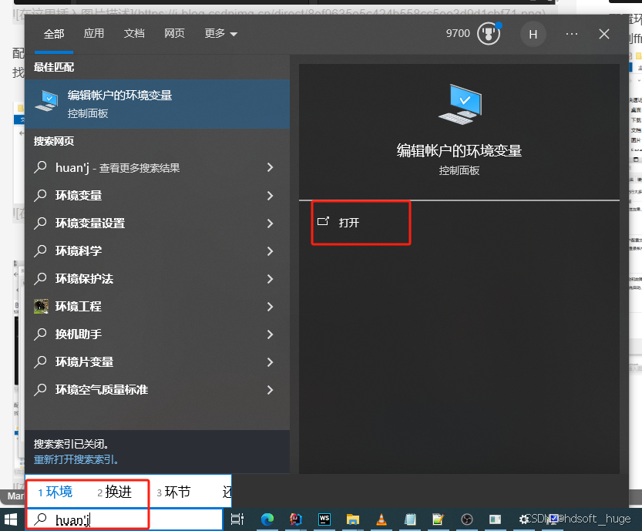Switch to the 全部 tab
Screen dimensions: 642x531
tap(54, 34)
